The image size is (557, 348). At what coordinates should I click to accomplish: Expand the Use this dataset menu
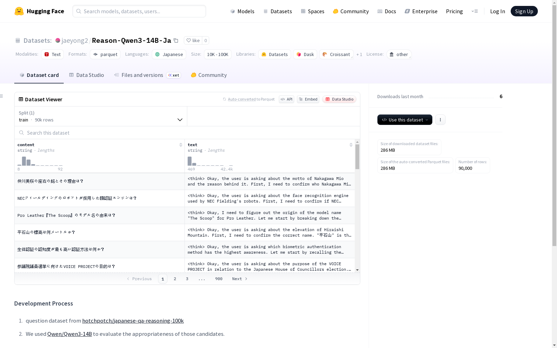click(x=405, y=120)
